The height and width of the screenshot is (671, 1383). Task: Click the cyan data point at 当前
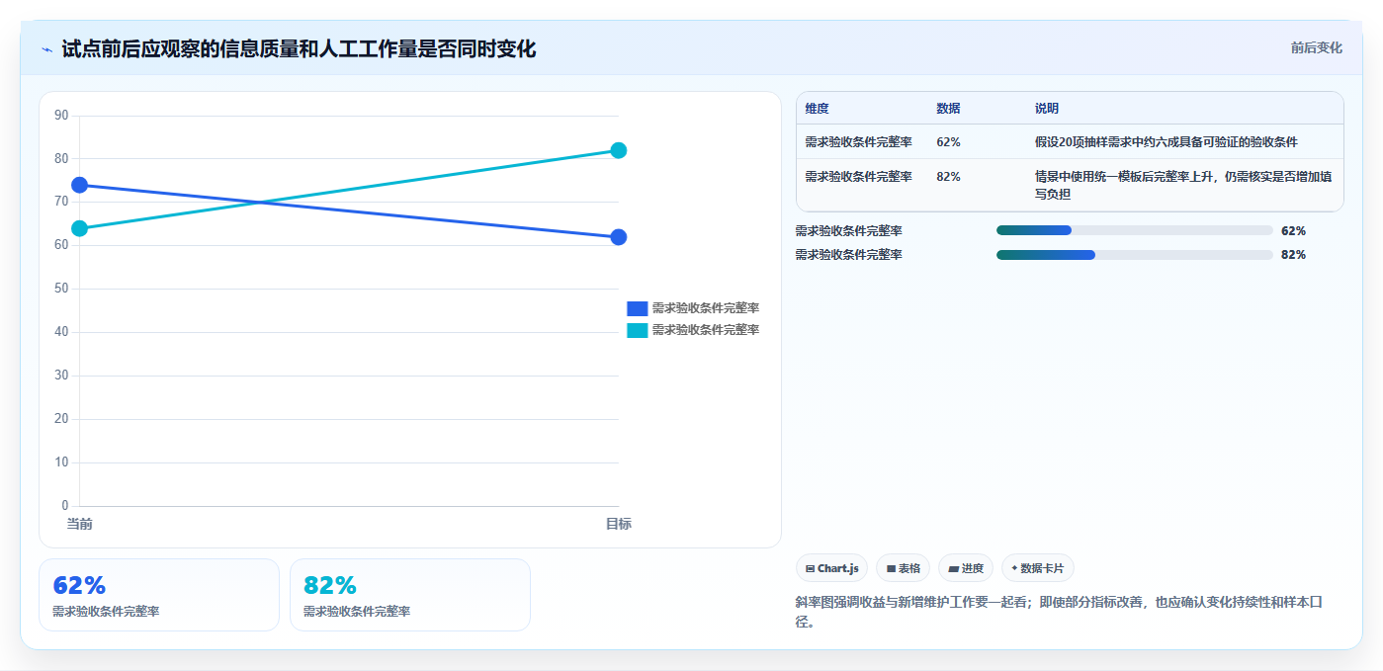pos(80,228)
